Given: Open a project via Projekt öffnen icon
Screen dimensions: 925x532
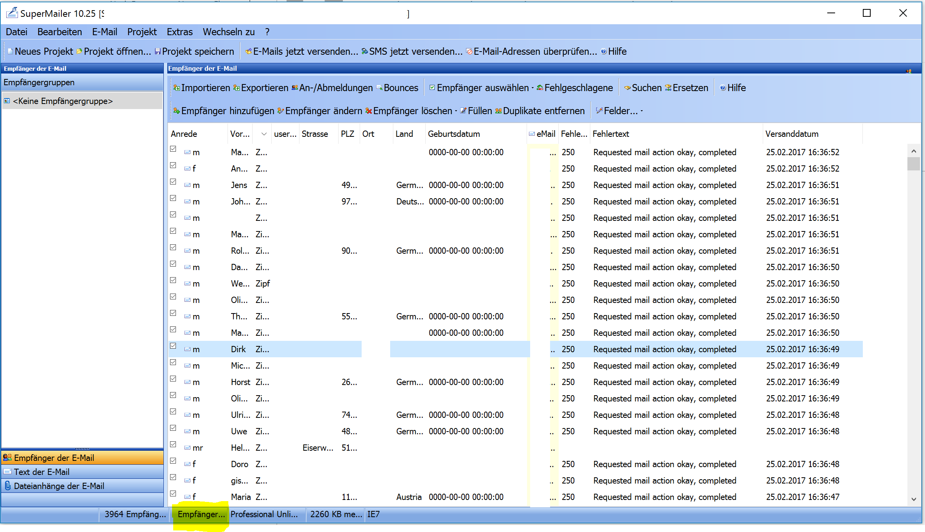Looking at the screenshot, I should click(x=79, y=52).
